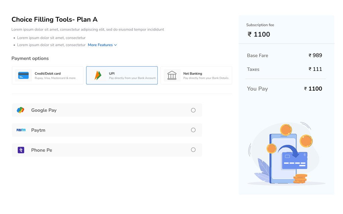Click the Phone Pe label text

coord(42,150)
